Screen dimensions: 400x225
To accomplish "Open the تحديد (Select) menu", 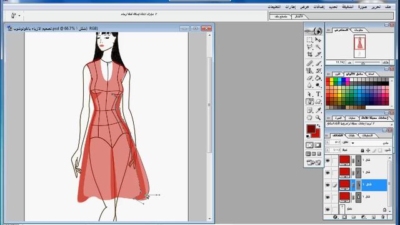I will click(x=333, y=7).
